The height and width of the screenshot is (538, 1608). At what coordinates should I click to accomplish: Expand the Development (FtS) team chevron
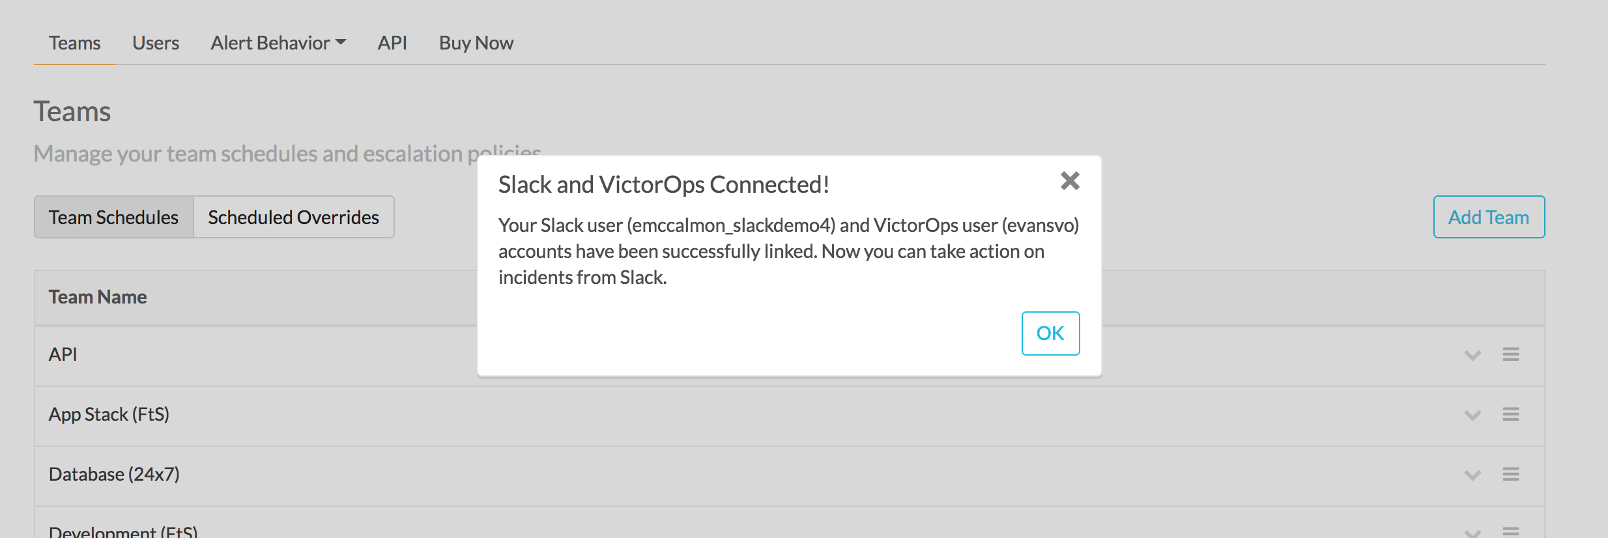(1472, 533)
